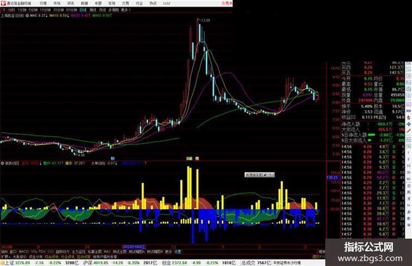The width and height of the screenshot is (412, 266).
Task: Expand 更多 period options at top
Action: (126, 10)
